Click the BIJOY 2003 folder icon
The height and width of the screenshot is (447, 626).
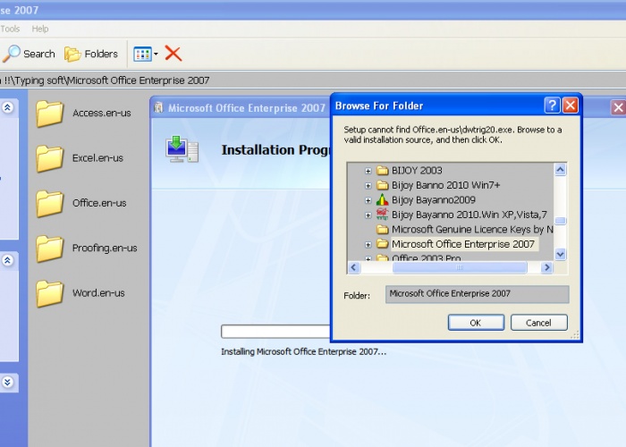(383, 171)
